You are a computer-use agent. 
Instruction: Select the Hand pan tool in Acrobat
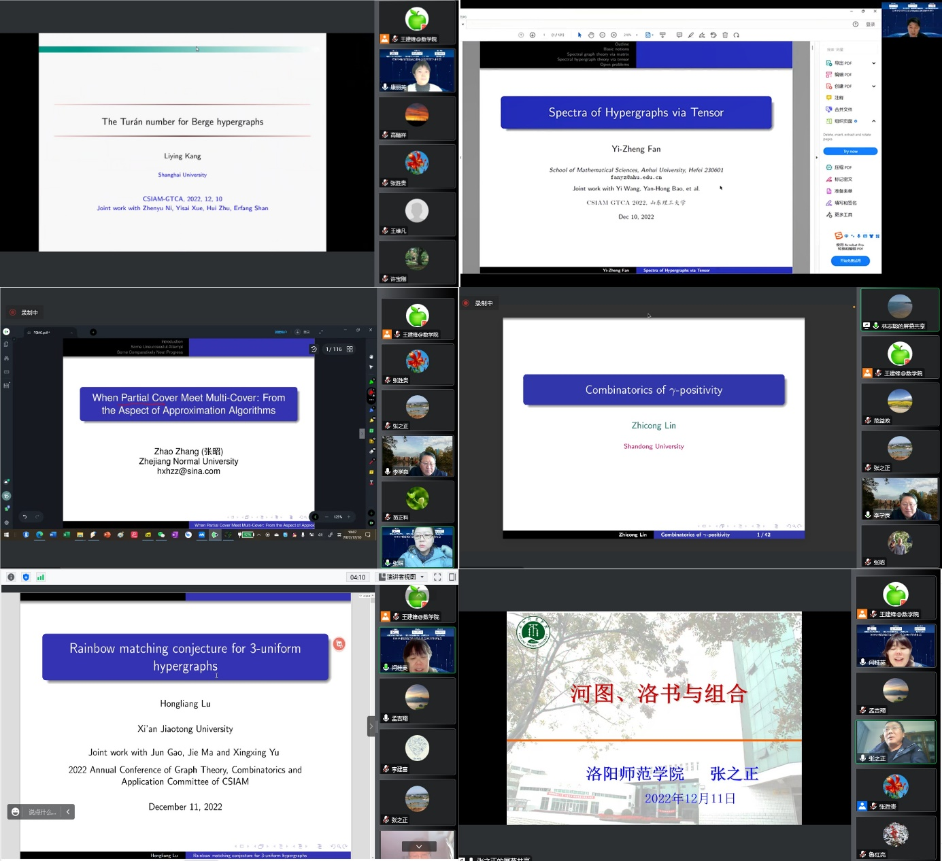coord(591,35)
